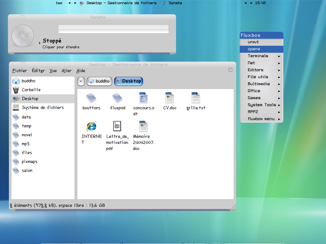326x244 pixels.
Task: Click the Sonata CD album art icon
Action: (23, 36)
